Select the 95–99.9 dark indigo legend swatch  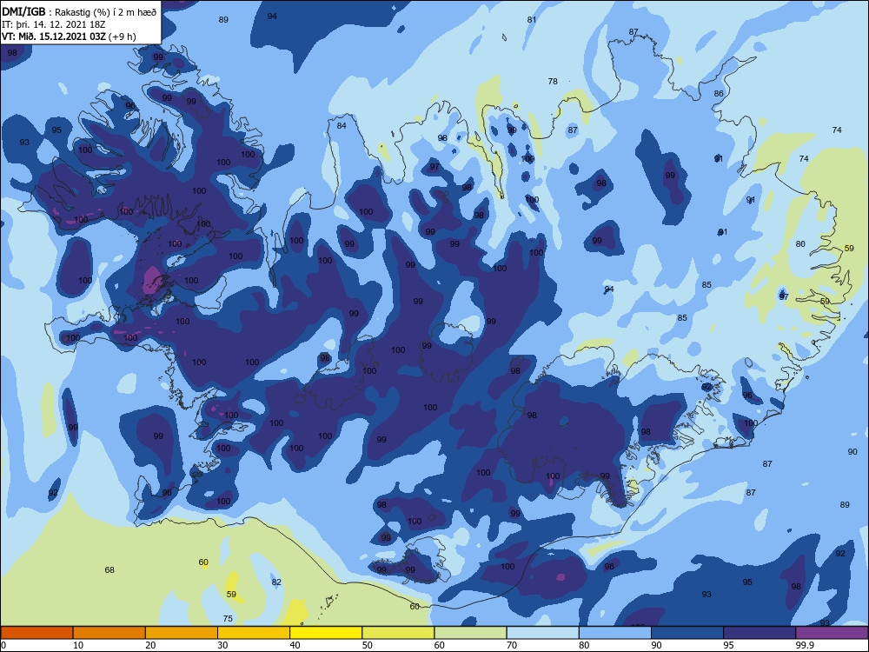click(760, 633)
